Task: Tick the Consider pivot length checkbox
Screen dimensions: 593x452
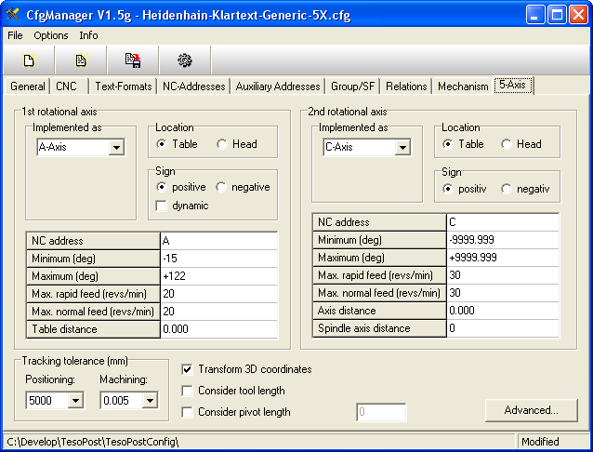Action: pyautogui.click(x=188, y=412)
